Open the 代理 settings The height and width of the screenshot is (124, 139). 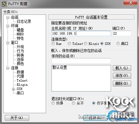(x=20, y=76)
